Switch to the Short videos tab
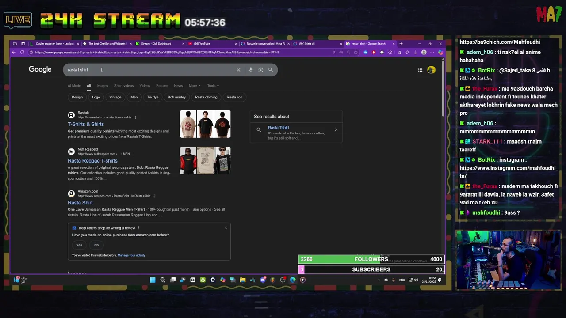 124,86
